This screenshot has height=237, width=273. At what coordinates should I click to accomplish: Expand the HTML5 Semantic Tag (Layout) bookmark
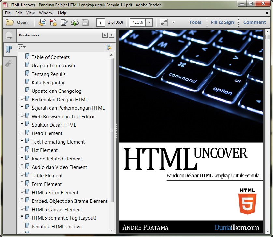22,216
